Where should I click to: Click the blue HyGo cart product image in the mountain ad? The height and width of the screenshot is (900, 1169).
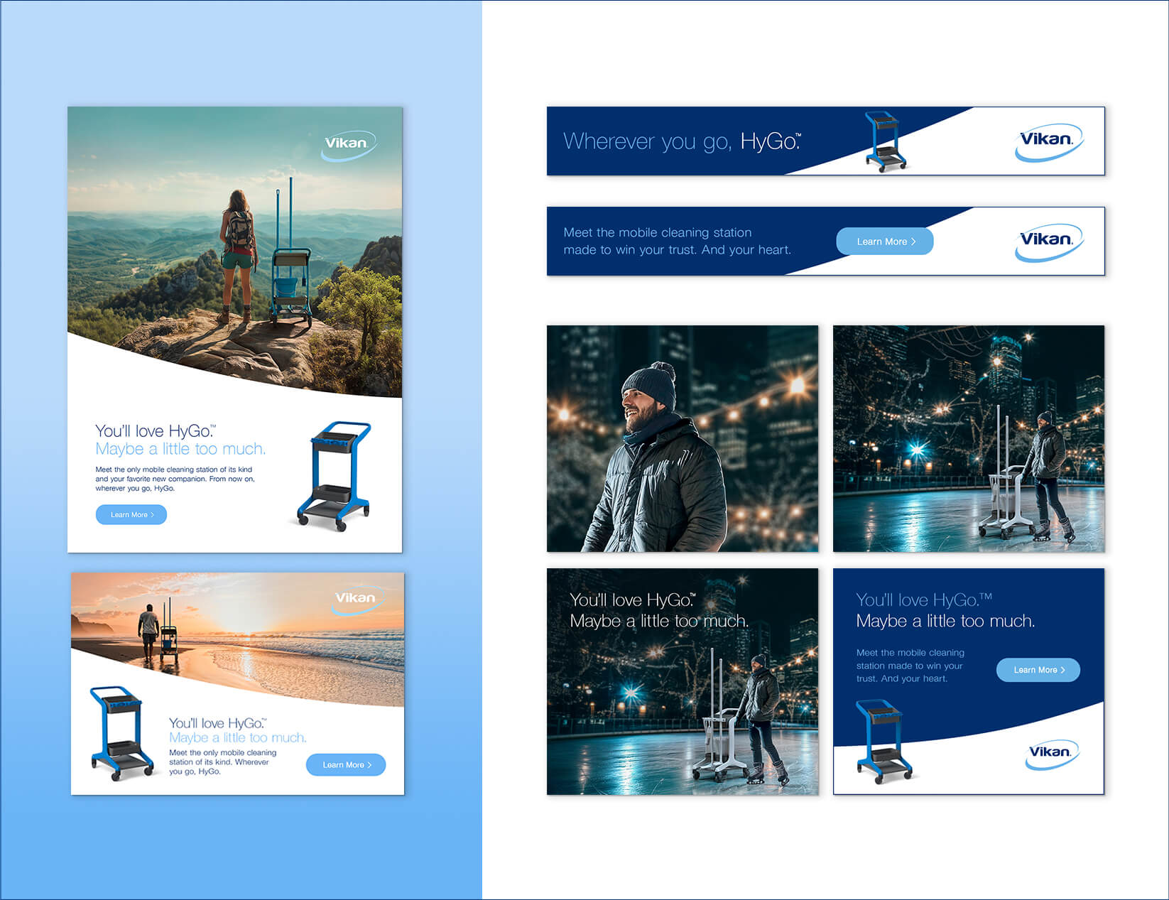[x=334, y=477]
